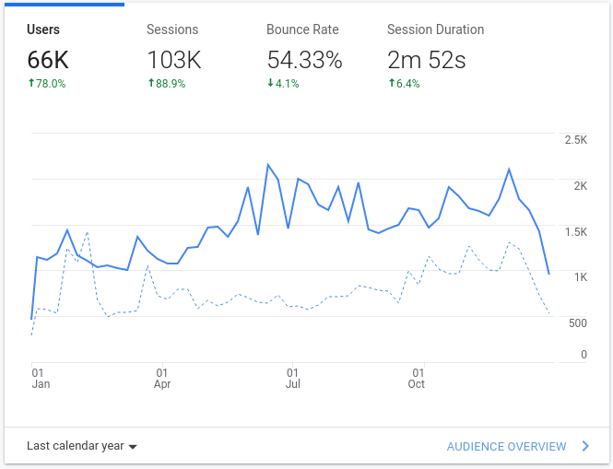Viewport: 613px width, 469px height.
Task: Open the AUDIENCE OVERVIEW report link
Action: point(506,446)
